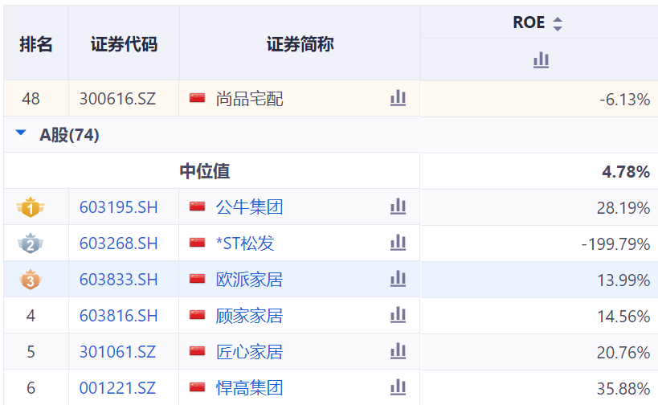The width and height of the screenshot is (658, 405).
Task: Open bar chart for 公牛集团 row
Action: coord(398,207)
